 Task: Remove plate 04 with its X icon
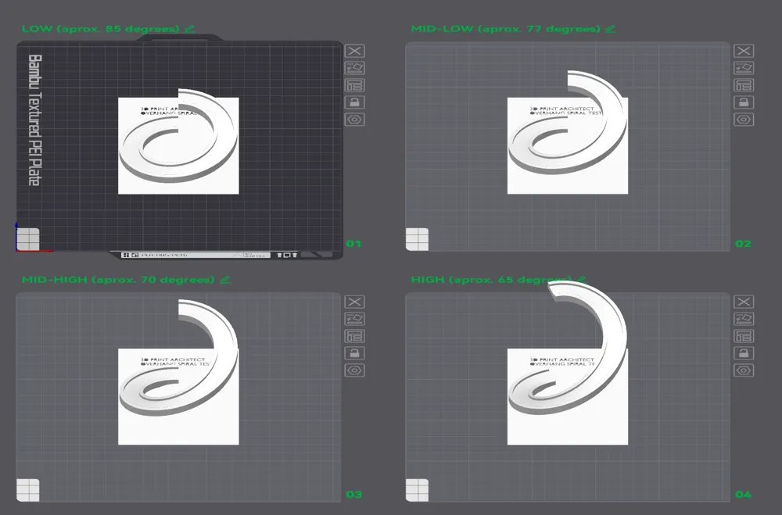click(x=744, y=302)
